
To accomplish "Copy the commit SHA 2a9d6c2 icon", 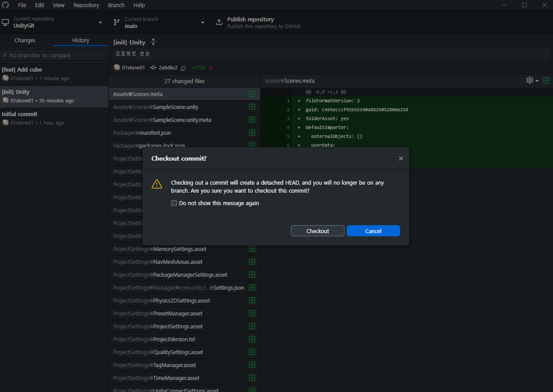I will 183,68.
